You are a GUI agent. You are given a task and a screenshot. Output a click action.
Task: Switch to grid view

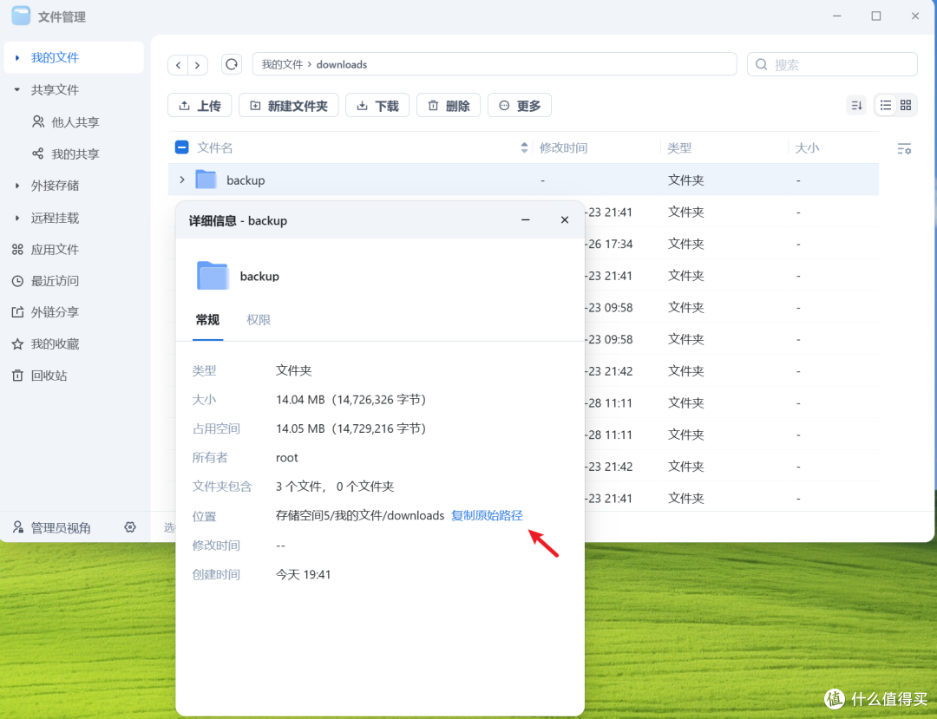tap(906, 106)
